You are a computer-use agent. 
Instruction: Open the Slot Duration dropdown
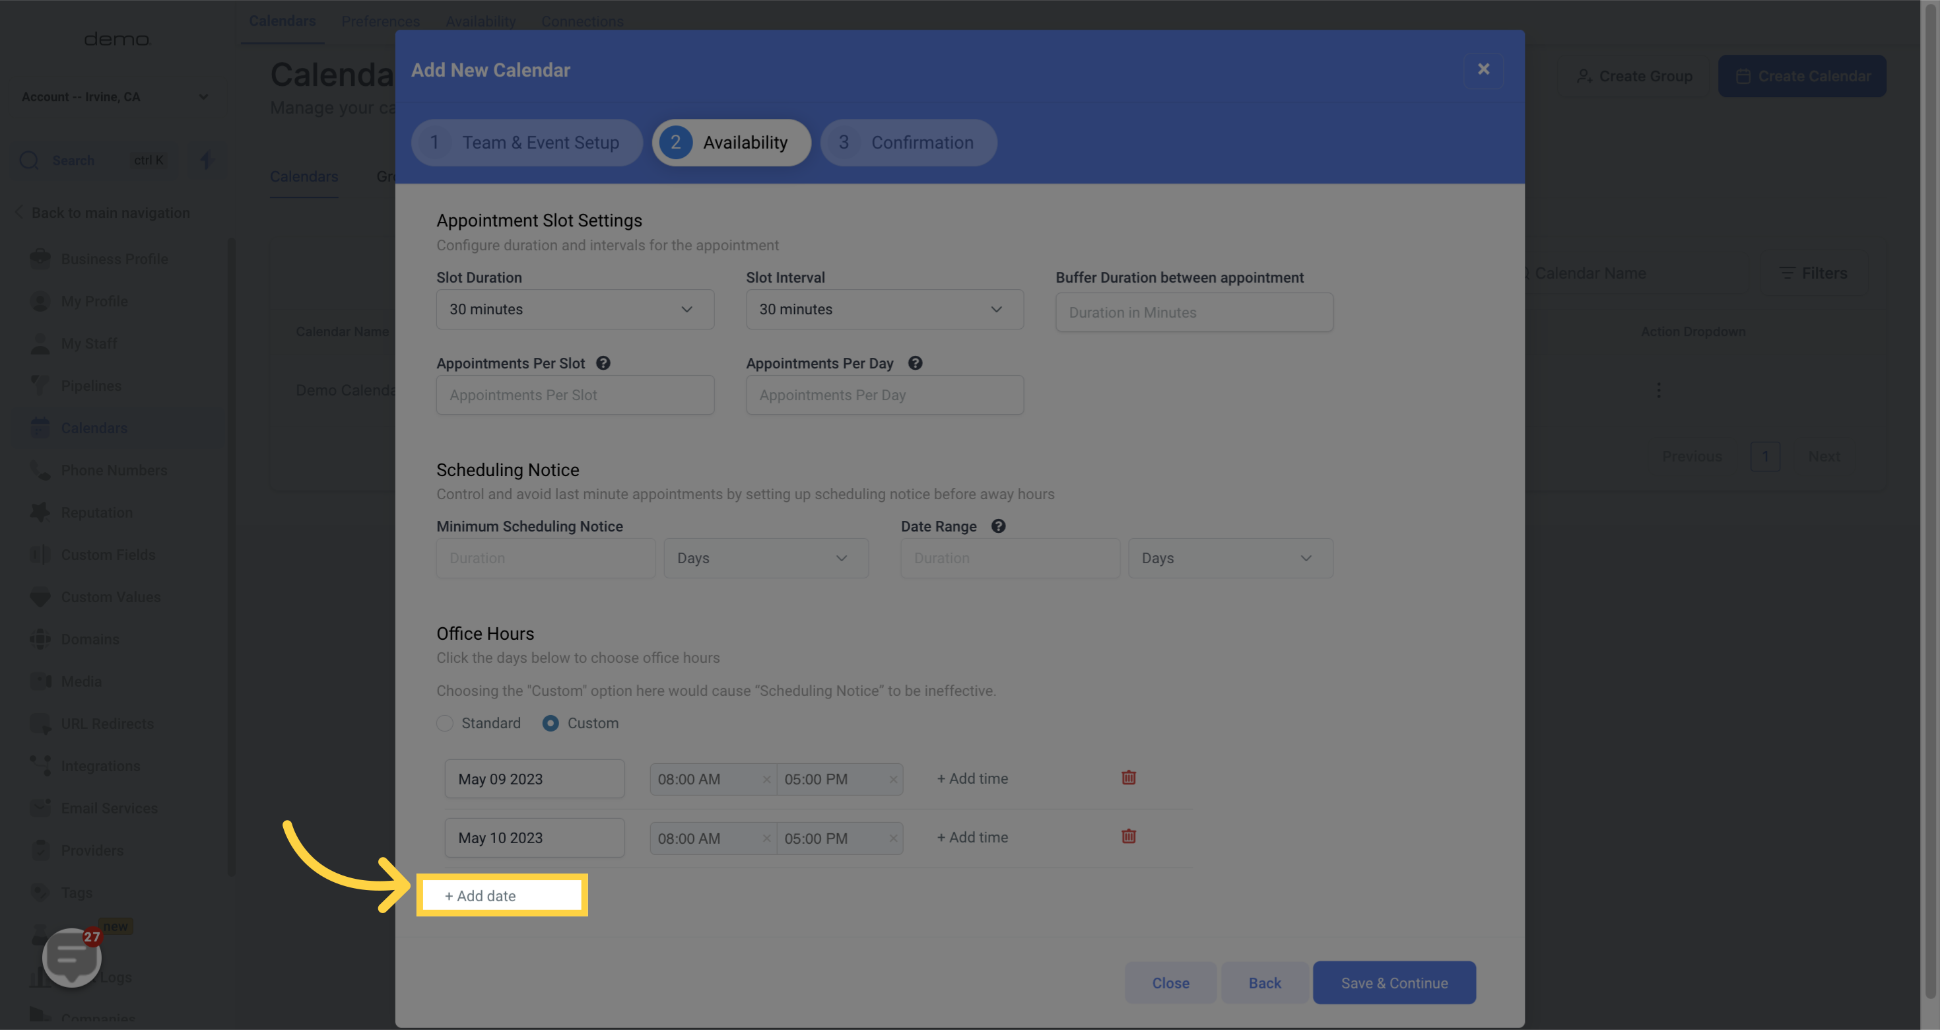coord(575,309)
